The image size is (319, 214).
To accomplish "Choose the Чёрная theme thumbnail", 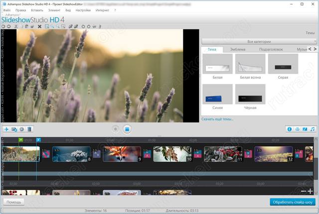I will coord(250,94).
